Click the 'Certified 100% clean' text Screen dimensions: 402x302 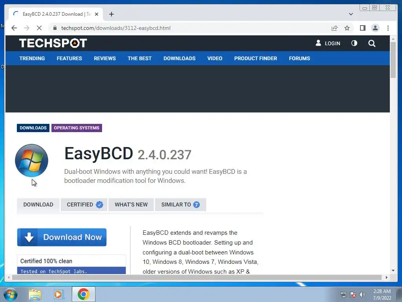click(x=46, y=261)
